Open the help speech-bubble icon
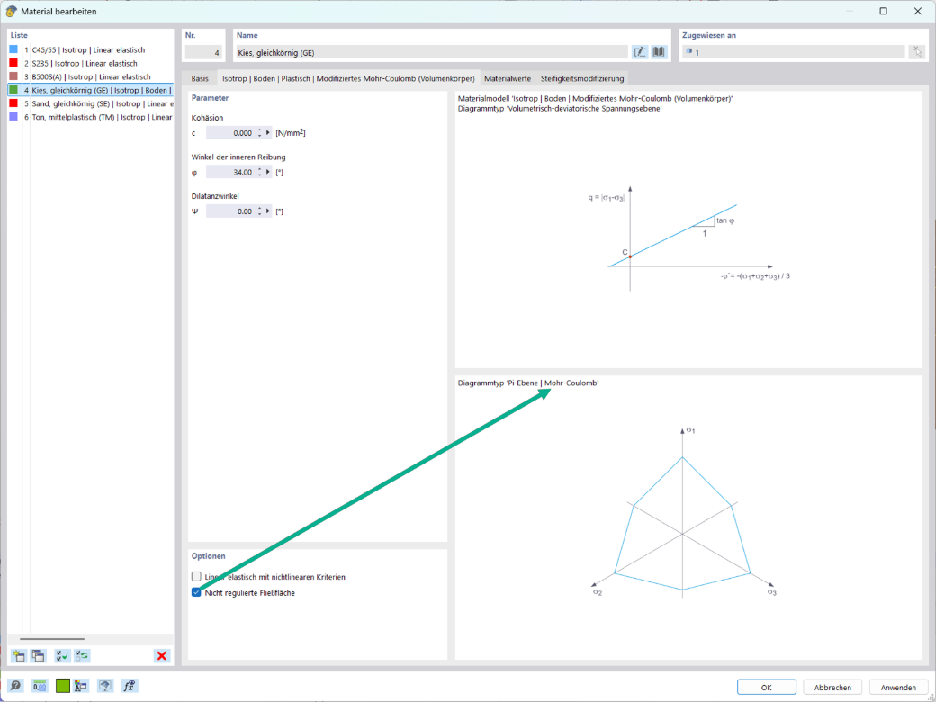Viewport: 936px width, 702px height. (16, 686)
